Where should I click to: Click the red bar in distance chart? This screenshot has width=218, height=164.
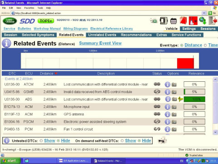[185, 63]
